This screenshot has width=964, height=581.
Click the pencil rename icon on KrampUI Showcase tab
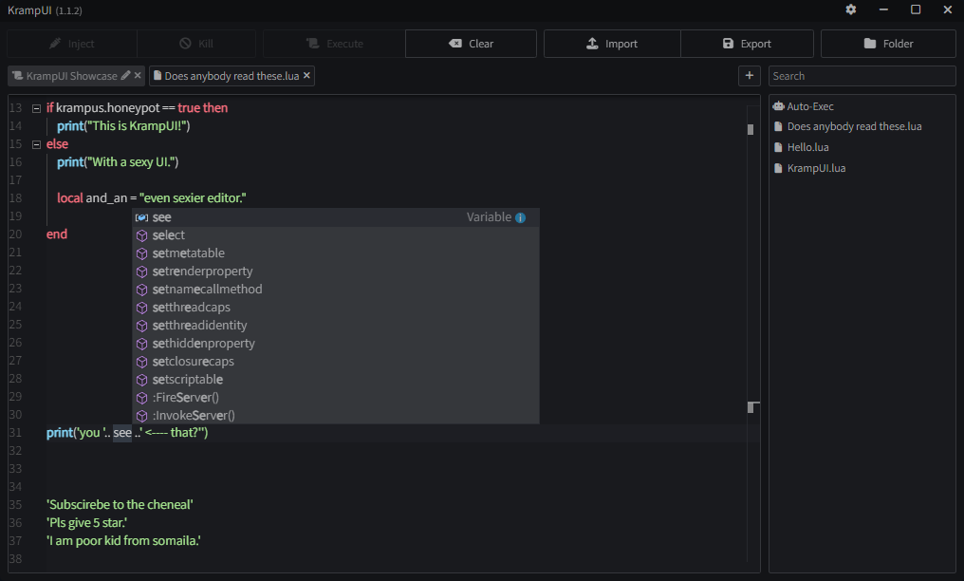pos(125,76)
